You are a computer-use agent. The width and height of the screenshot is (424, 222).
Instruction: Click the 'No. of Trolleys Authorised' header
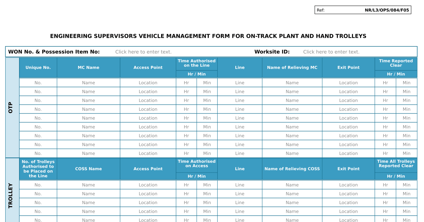38,169
